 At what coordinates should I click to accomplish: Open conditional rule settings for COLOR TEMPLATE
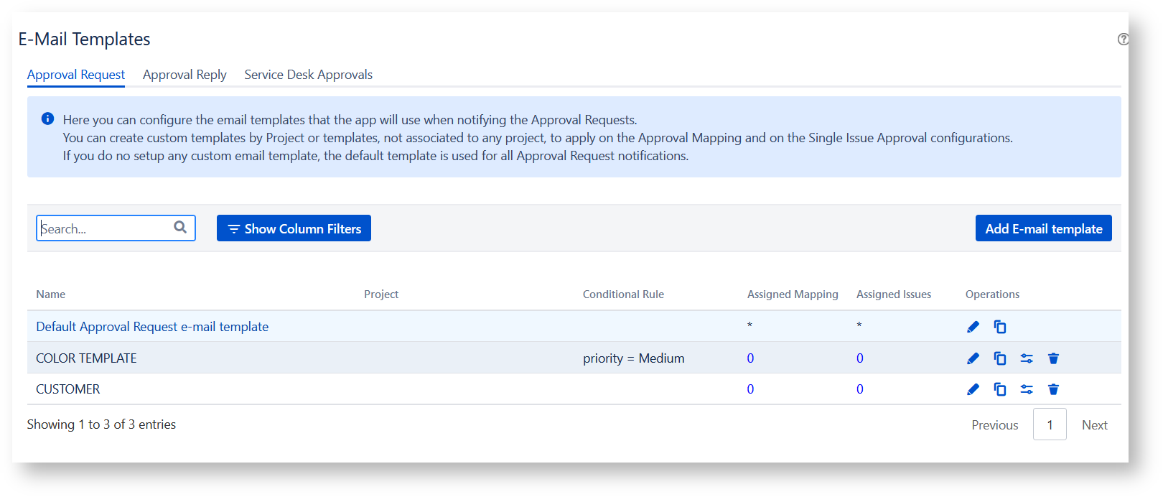pos(1027,358)
